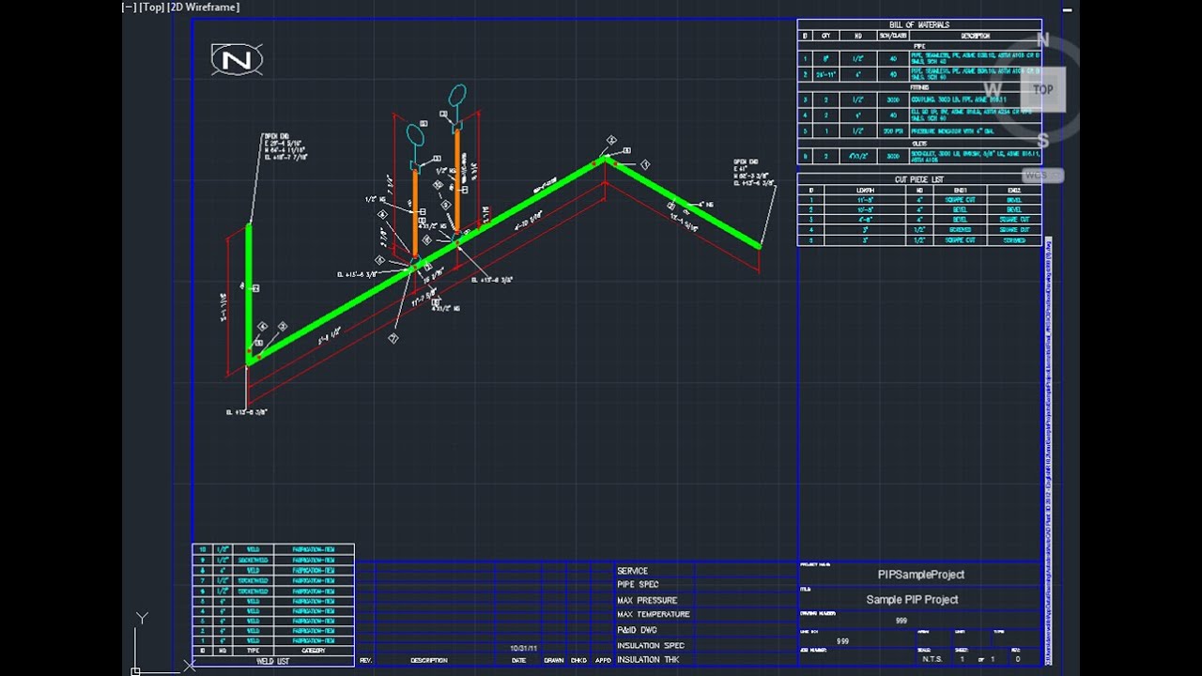Viewport: 1202px width, 676px height.
Task: Select the REV. column header
Action: click(365, 661)
